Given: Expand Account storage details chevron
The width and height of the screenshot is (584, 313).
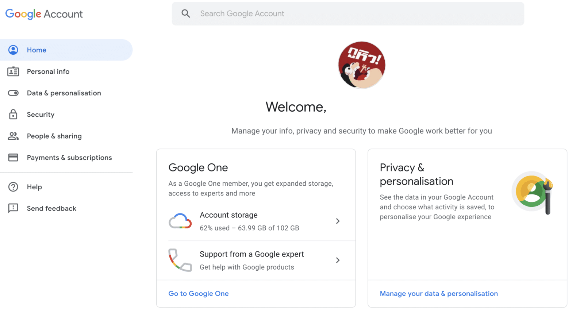Looking at the screenshot, I should tap(338, 221).
